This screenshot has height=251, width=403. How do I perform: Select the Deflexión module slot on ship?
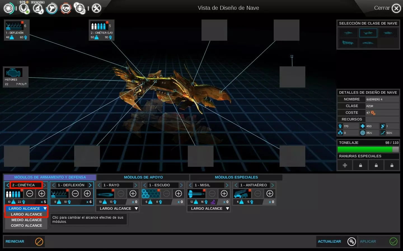tap(17, 30)
